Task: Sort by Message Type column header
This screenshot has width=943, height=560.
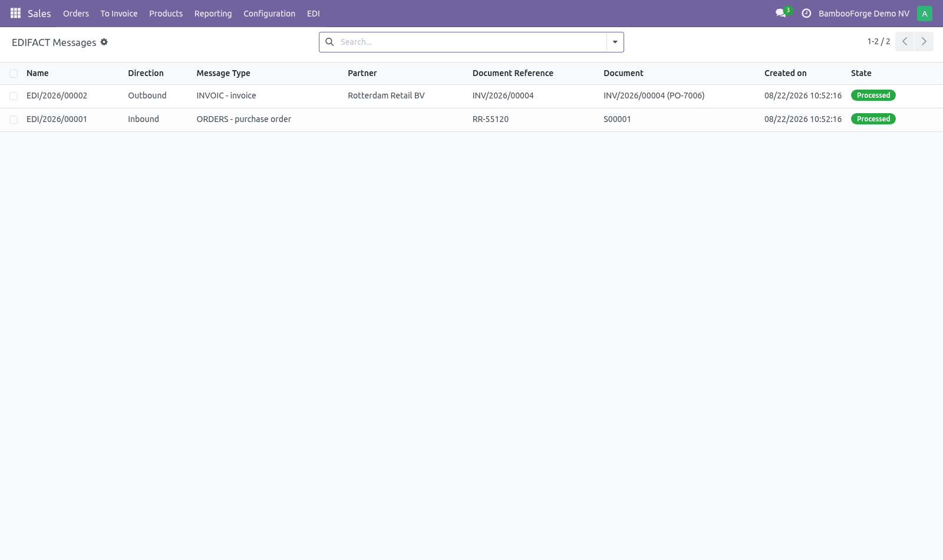Action: 223,73
